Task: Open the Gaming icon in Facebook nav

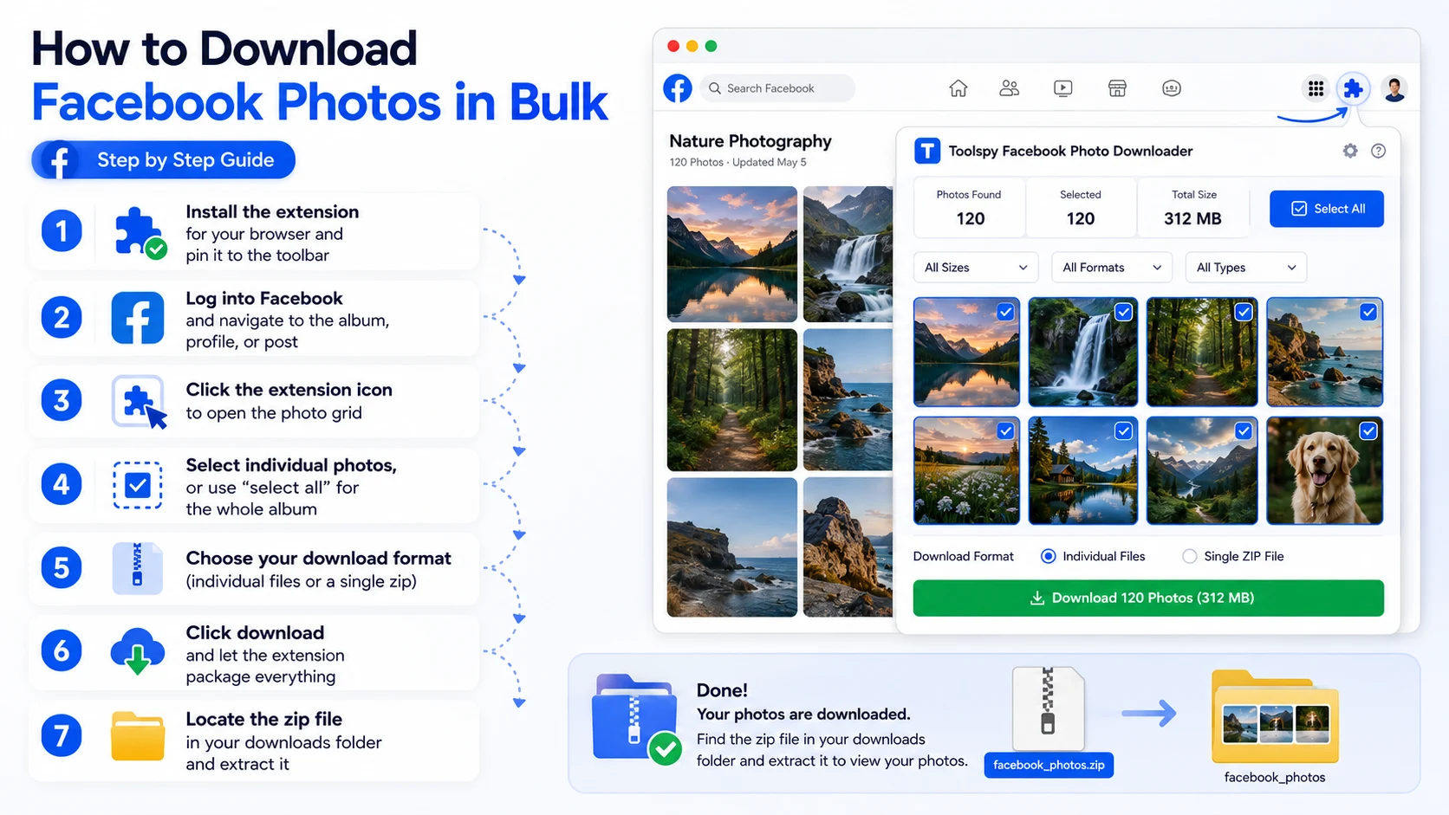Action: tap(1171, 88)
